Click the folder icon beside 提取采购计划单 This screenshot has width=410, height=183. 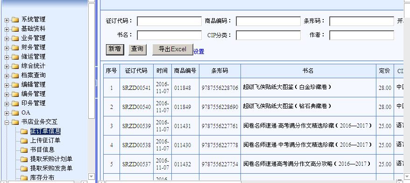[x=24, y=160]
